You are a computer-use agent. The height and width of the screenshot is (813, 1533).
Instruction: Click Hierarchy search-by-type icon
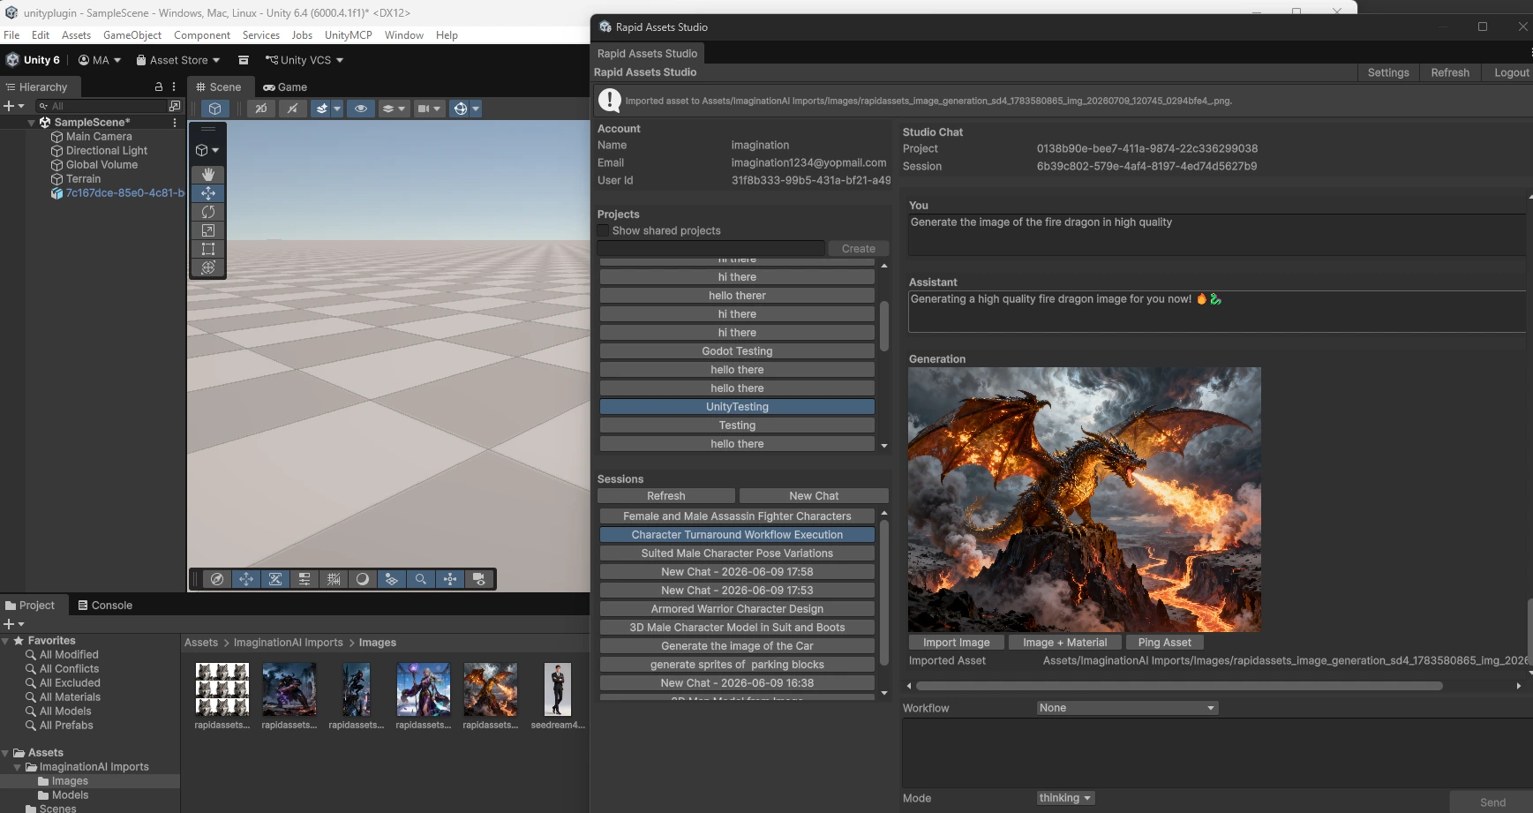coord(175,106)
